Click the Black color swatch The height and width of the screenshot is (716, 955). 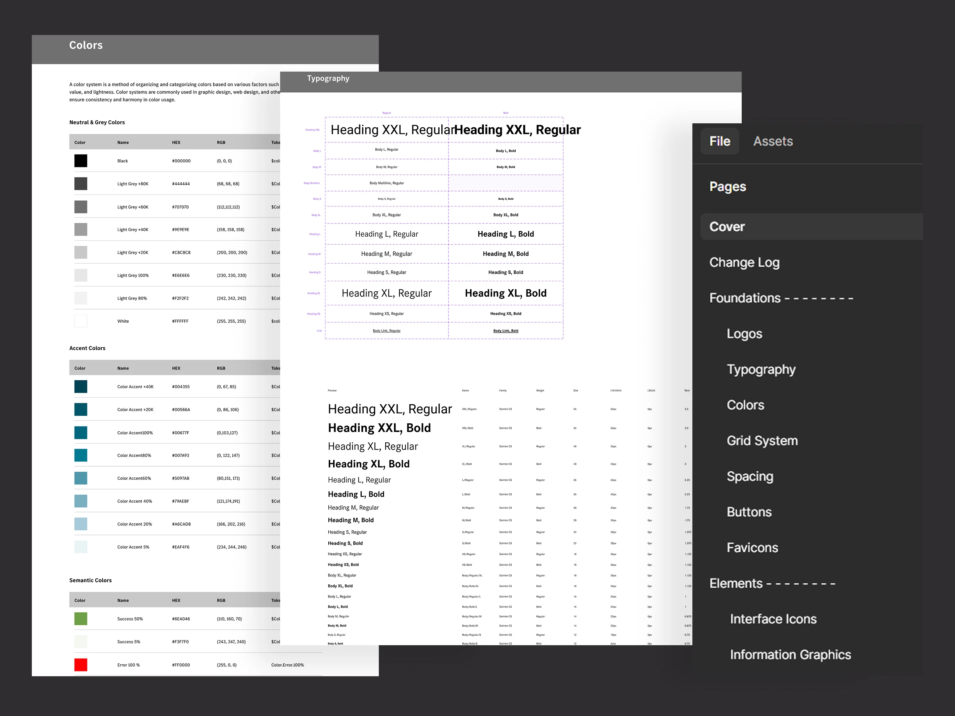pyautogui.click(x=81, y=161)
